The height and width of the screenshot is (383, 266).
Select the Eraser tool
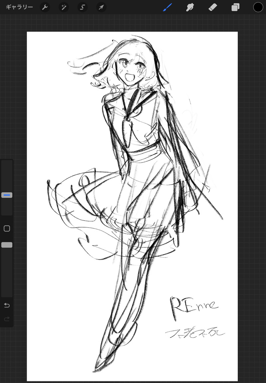click(213, 7)
